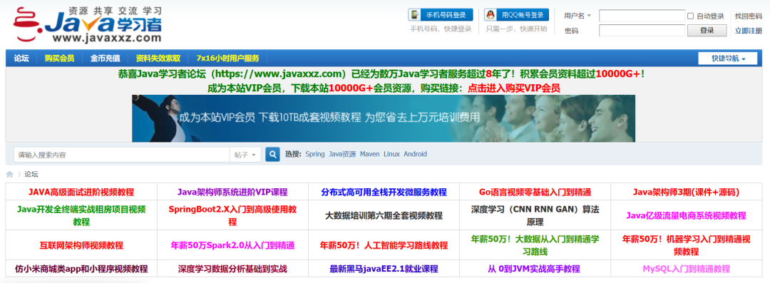The image size is (770, 283).
Task: Click 论坛 in the breadcrumb
Action: 31,174
